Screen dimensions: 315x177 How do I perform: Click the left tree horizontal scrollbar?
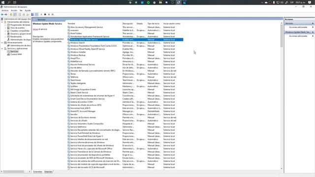(13, 172)
